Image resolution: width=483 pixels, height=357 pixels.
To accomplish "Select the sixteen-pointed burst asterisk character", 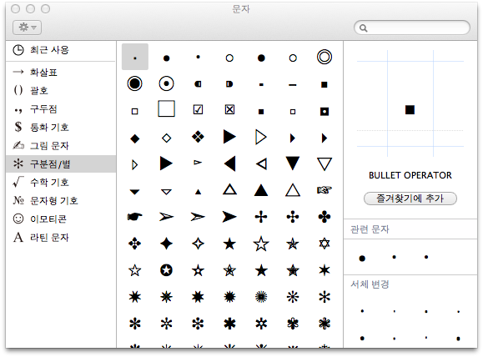I will tap(261, 297).
